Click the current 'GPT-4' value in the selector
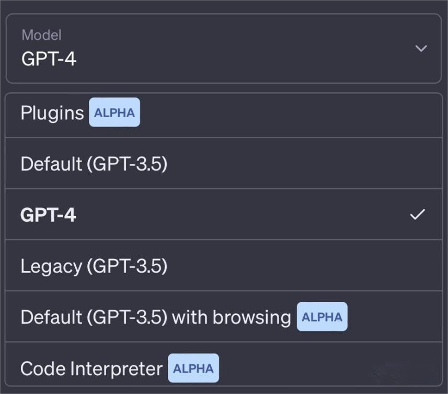 pos(49,59)
